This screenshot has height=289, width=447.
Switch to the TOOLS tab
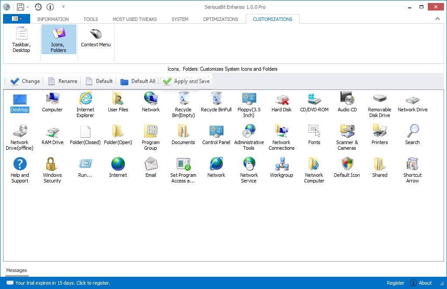[91, 19]
